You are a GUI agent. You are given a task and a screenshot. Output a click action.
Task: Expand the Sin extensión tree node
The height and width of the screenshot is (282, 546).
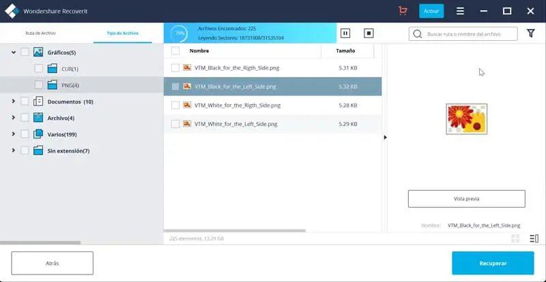point(14,151)
